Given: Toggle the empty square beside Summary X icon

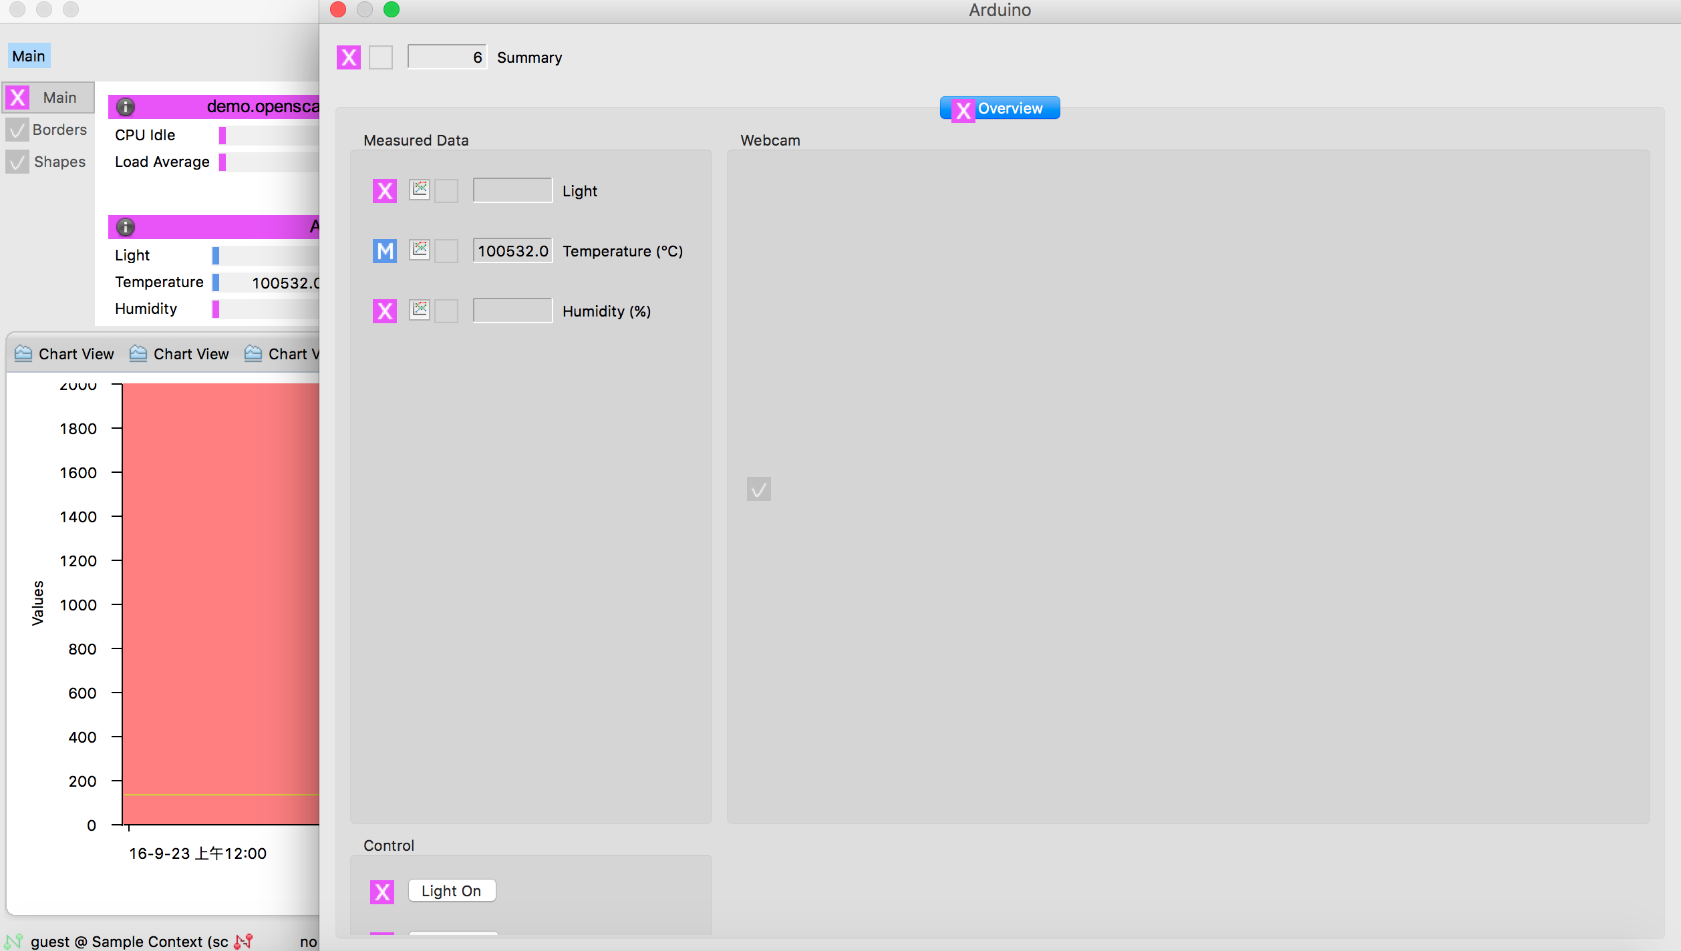Looking at the screenshot, I should pyautogui.click(x=381, y=57).
